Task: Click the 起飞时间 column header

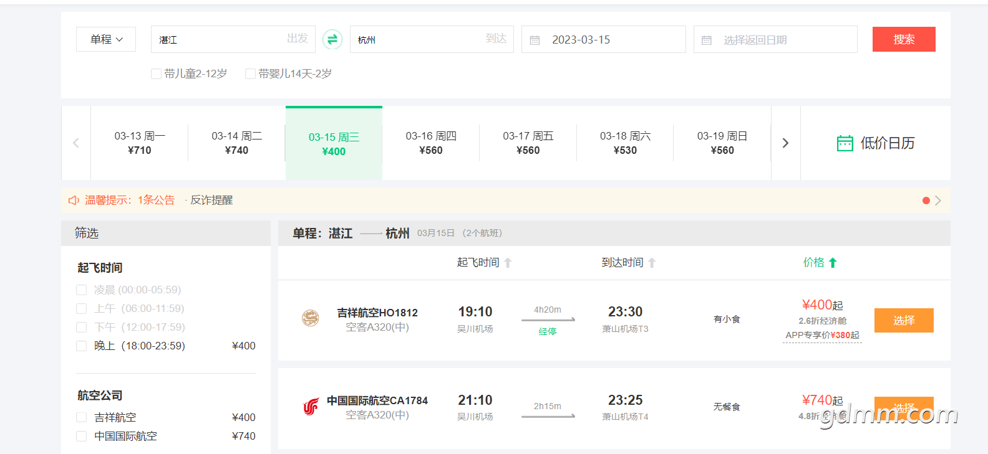Action: [x=478, y=263]
